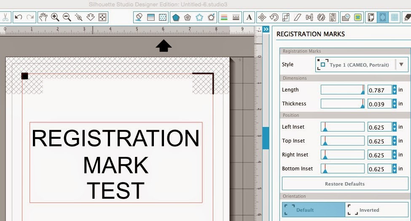
Task: Select the Default orientation option
Action: coord(314,210)
